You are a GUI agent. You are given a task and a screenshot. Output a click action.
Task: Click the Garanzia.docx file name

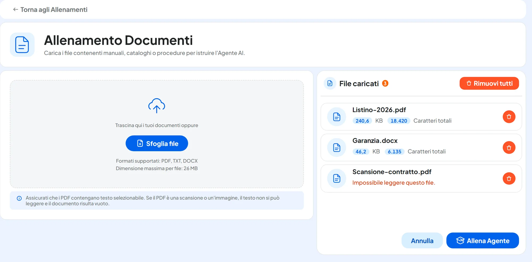[x=375, y=141]
